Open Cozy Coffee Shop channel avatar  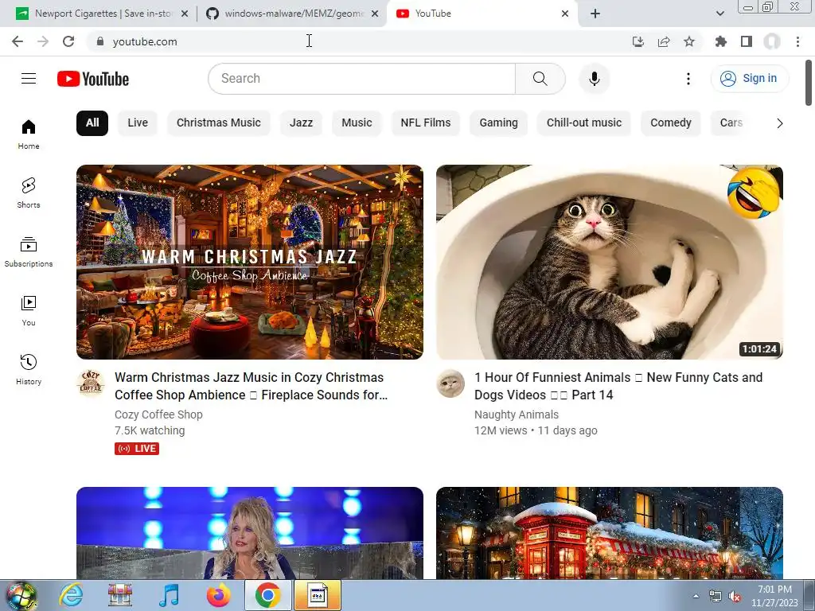pos(91,383)
